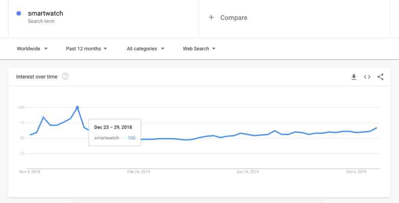Click the blue smartwatch color dot
Viewport: 399px width, 203px height.
[19, 14]
